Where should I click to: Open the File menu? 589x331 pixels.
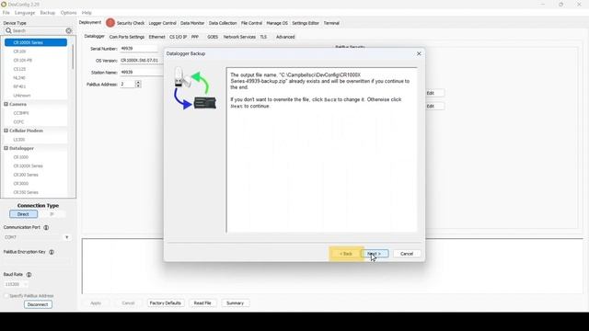(x=6, y=13)
